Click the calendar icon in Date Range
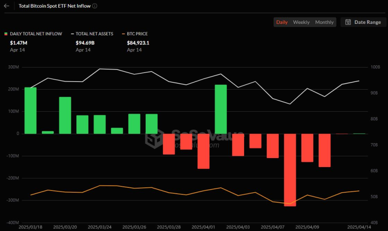The width and height of the screenshot is (388, 231). click(x=348, y=22)
